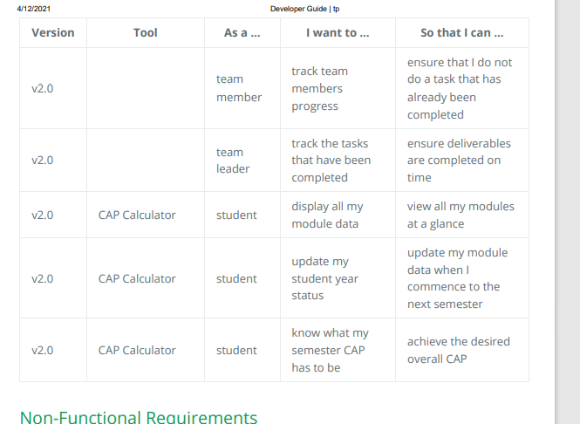Click 'display all my module data' cell
The height and width of the screenshot is (424, 580).
327,215
